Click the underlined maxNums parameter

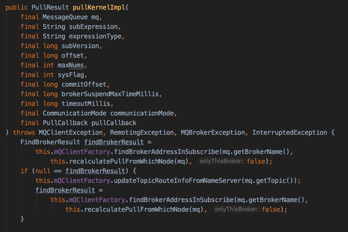point(71,65)
